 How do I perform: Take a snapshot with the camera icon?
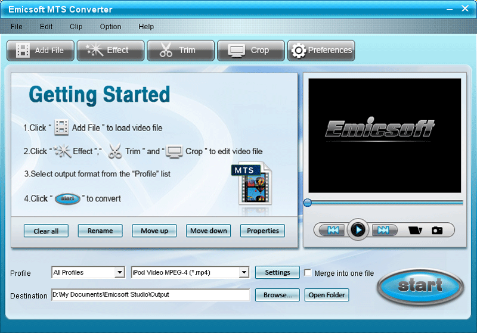click(437, 231)
